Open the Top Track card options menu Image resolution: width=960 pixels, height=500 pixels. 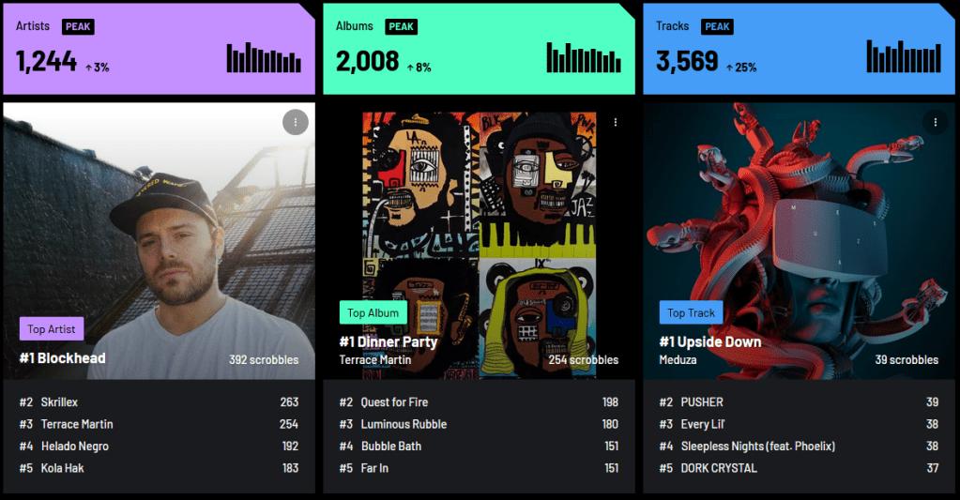point(935,122)
